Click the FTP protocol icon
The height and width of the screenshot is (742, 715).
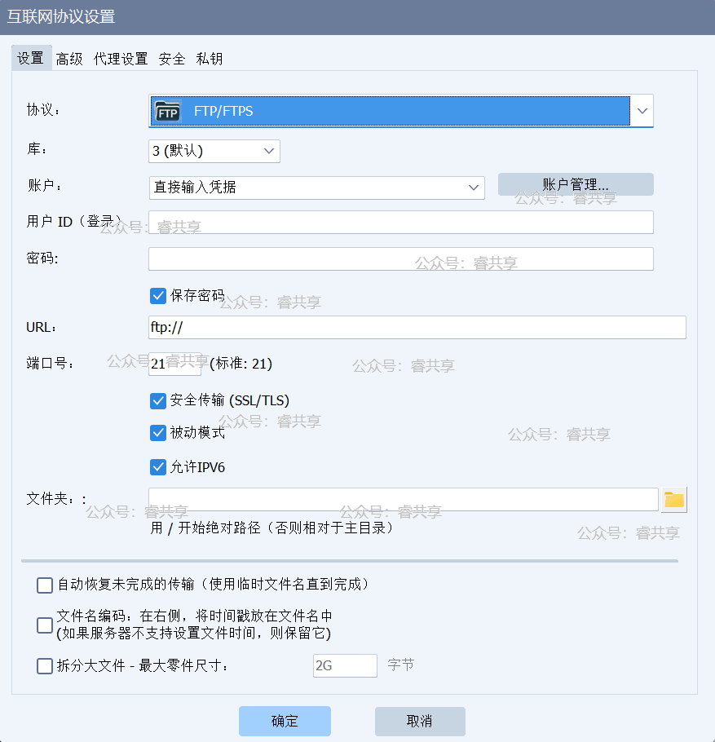pyautogui.click(x=168, y=112)
